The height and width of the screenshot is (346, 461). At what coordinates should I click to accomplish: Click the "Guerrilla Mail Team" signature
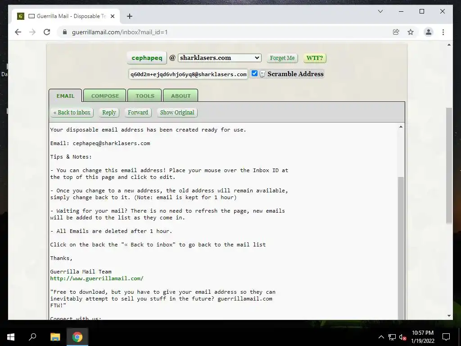coord(81,272)
